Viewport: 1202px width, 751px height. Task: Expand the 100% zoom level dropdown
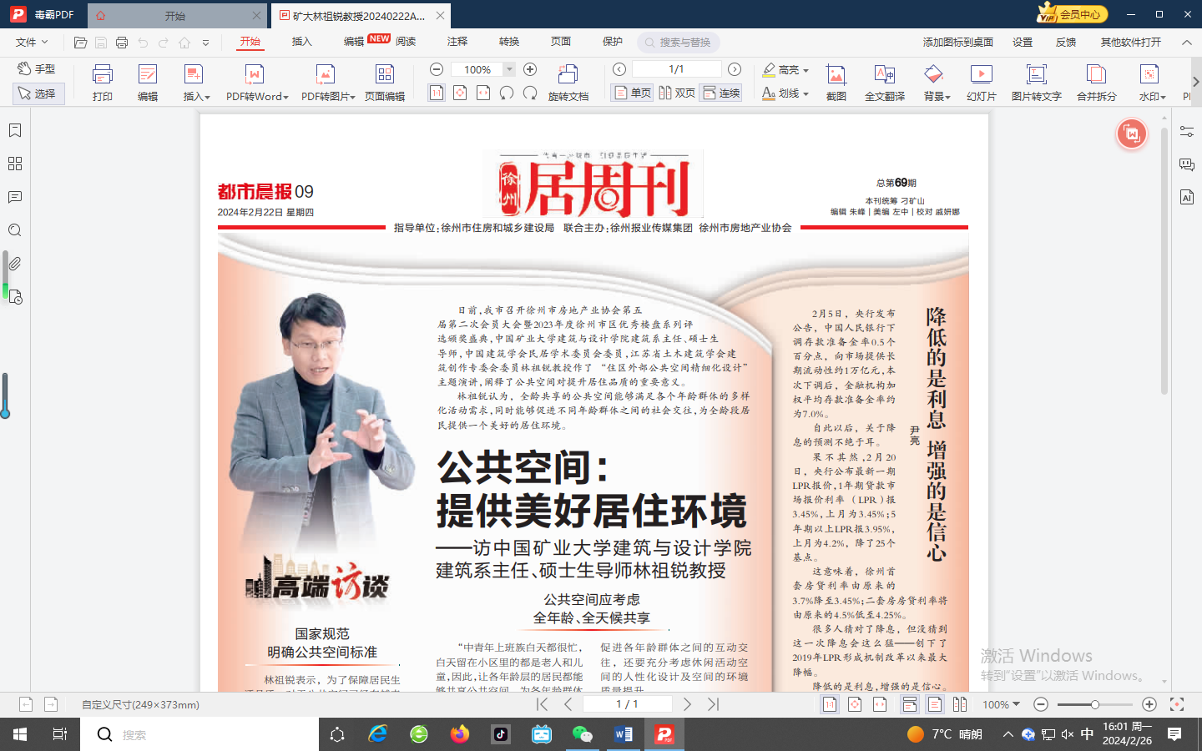pyautogui.click(x=509, y=69)
